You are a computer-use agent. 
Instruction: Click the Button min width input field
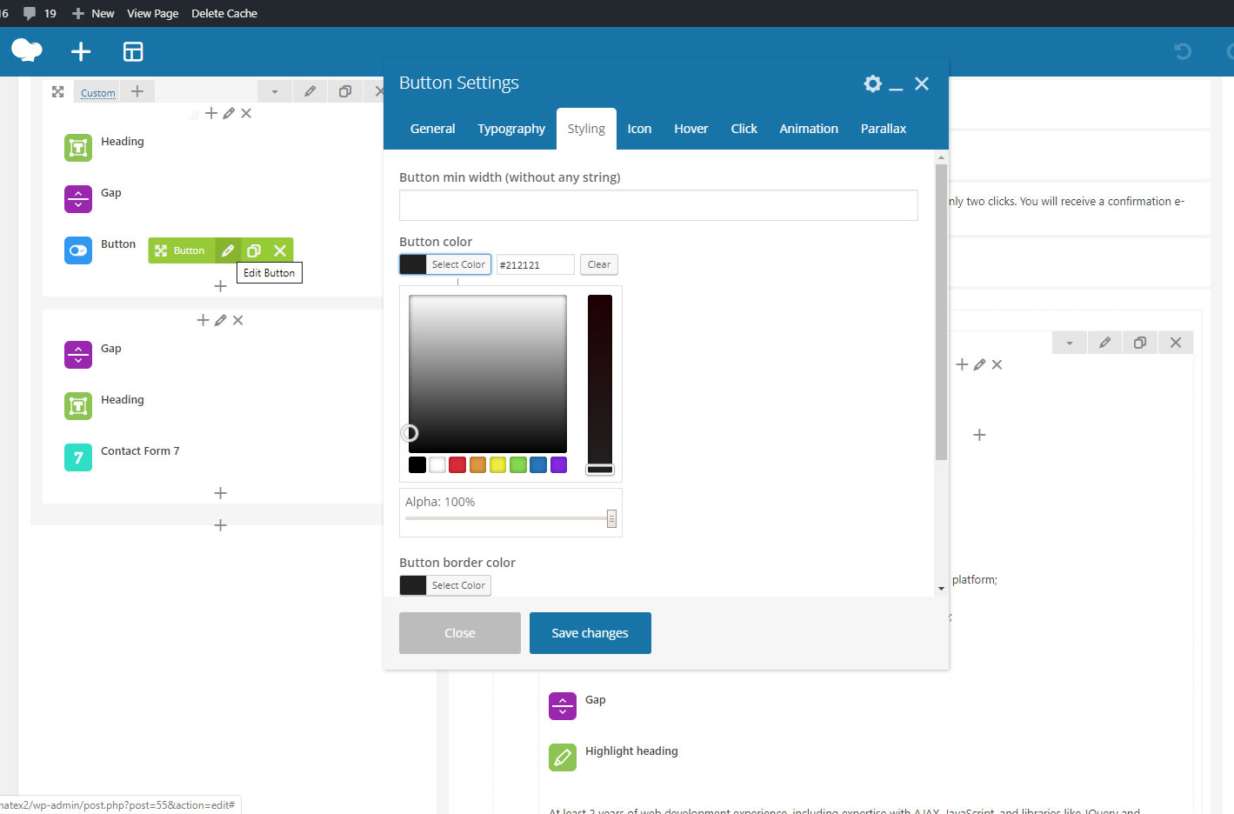(658, 205)
